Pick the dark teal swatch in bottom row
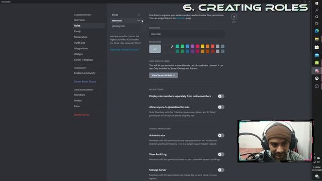This screenshot has width=322, height=181. click(x=178, y=51)
